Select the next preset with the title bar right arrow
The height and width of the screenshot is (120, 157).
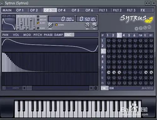pyautogui.click(x=149, y=3)
